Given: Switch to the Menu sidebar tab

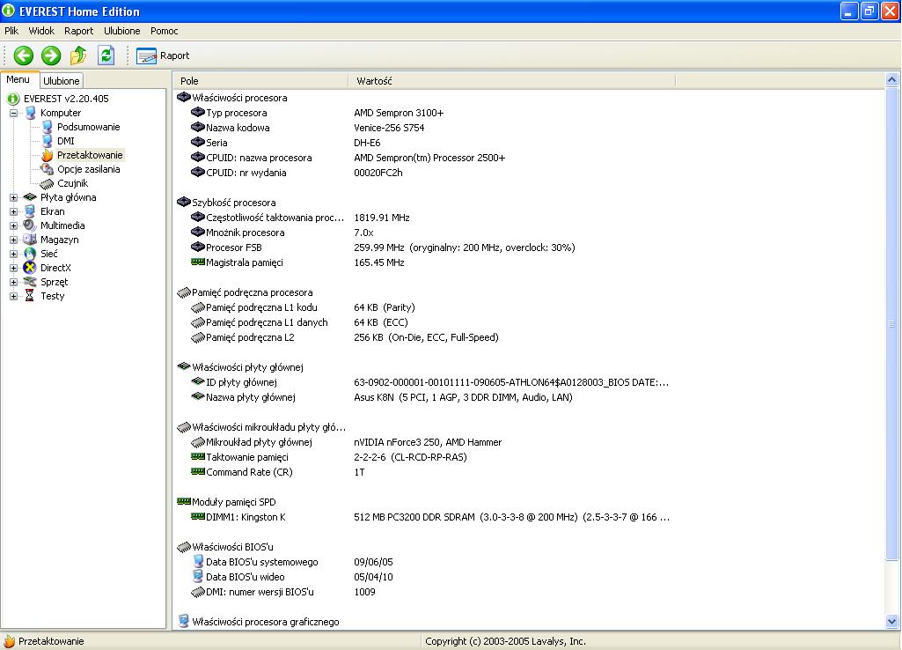Looking at the screenshot, I should pos(18,79).
